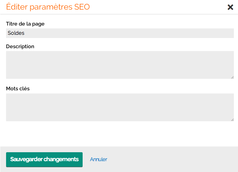Focus the Titre de la page field

[x=120, y=33]
